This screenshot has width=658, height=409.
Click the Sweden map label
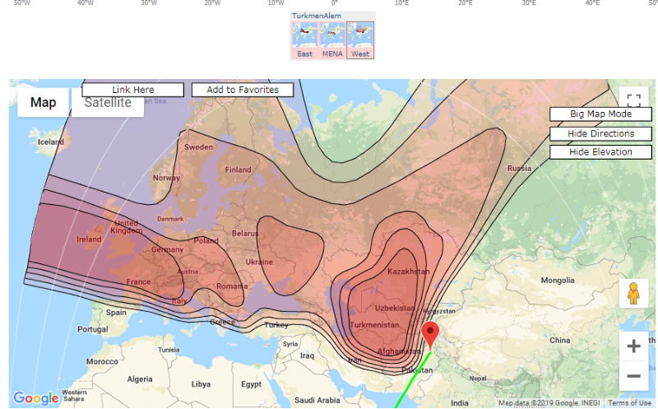click(198, 147)
